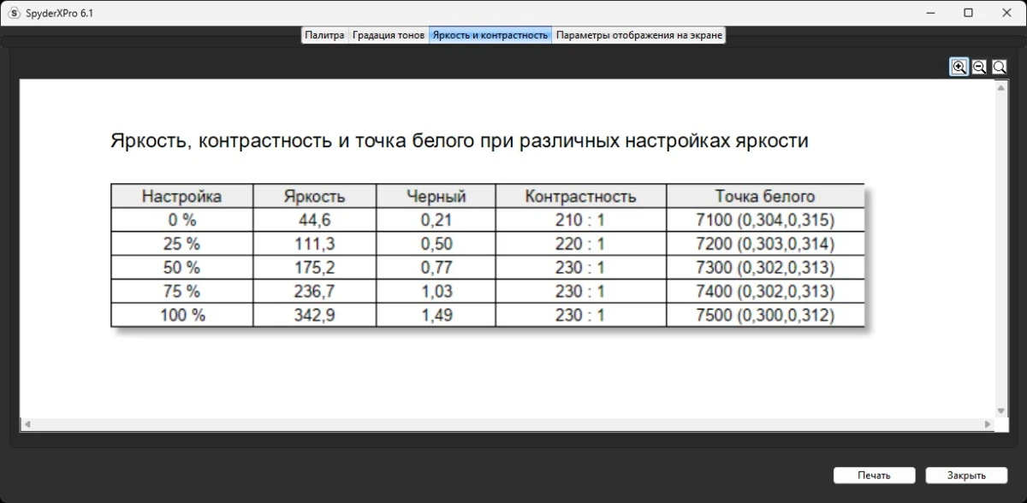The height and width of the screenshot is (503, 1027).
Task: Switch to Параметры отображения на экране tab
Action: (638, 35)
